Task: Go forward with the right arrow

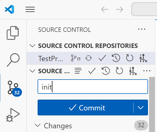Action: (x=120, y=9)
